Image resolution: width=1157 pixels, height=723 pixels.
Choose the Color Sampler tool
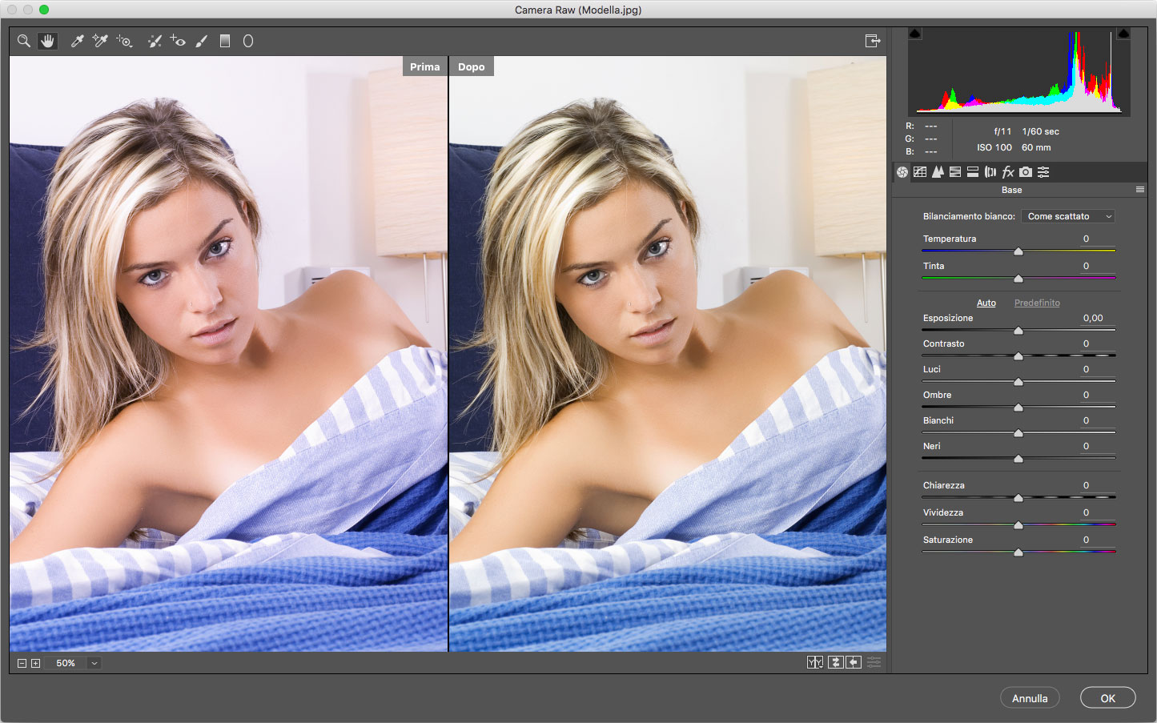100,41
